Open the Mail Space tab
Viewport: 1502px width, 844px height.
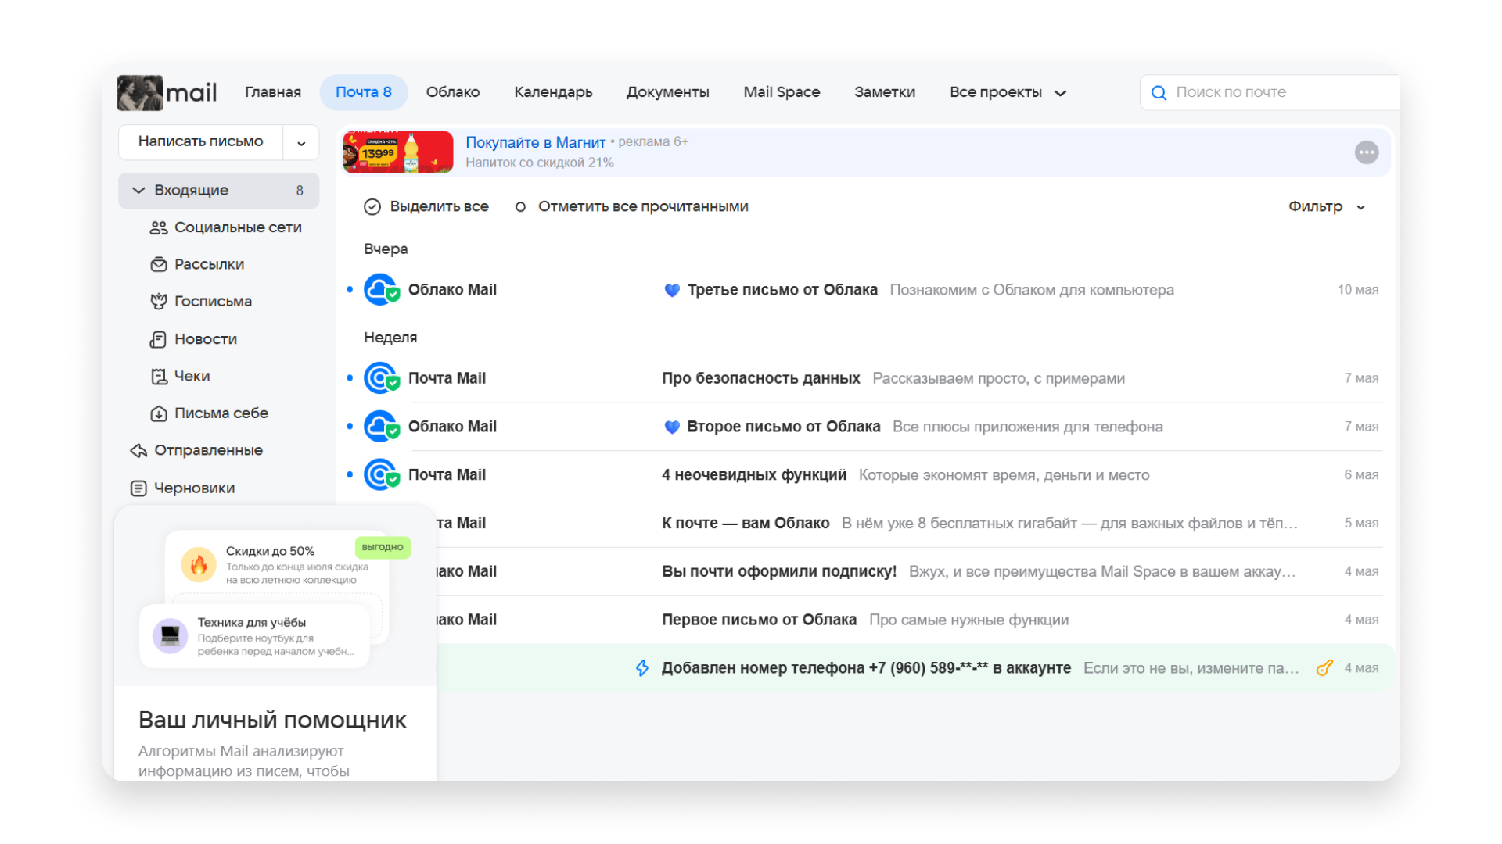[782, 92]
